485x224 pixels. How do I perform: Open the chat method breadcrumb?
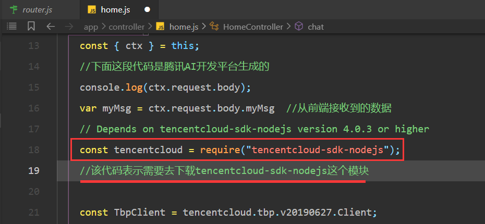click(x=316, y=27)
